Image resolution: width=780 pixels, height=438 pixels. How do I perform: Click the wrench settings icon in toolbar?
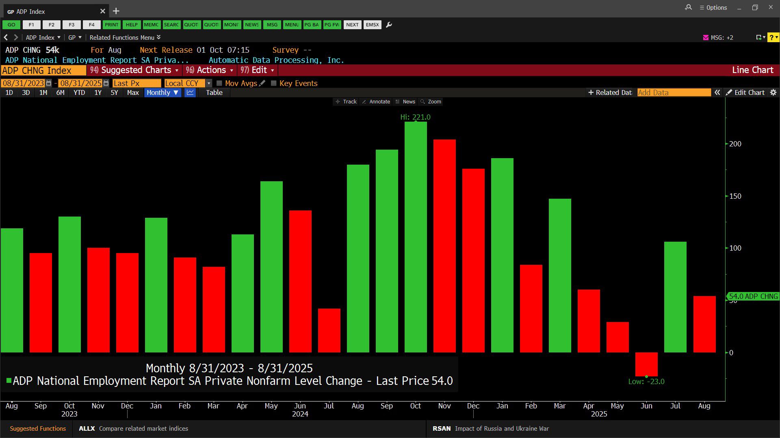point(389,25)
